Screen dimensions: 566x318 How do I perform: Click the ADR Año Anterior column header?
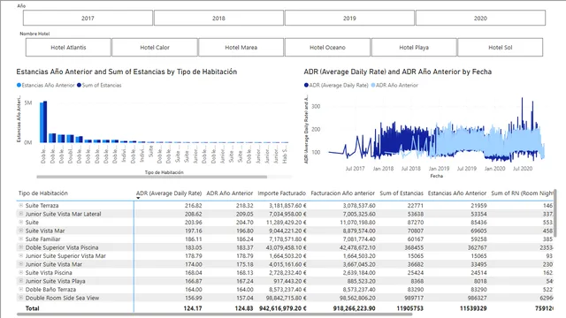tap(230, 193)
